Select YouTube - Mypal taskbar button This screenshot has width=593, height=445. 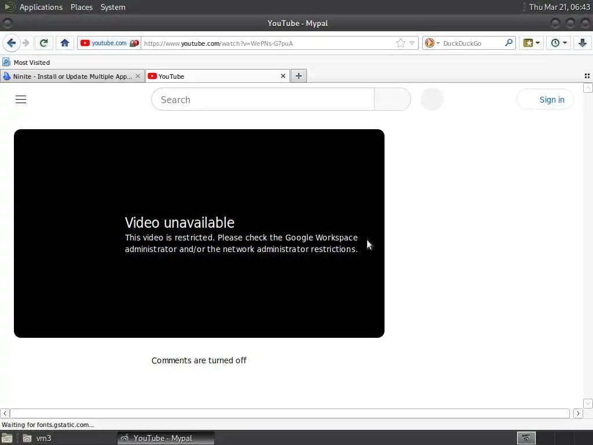click(x=166, y=438)
